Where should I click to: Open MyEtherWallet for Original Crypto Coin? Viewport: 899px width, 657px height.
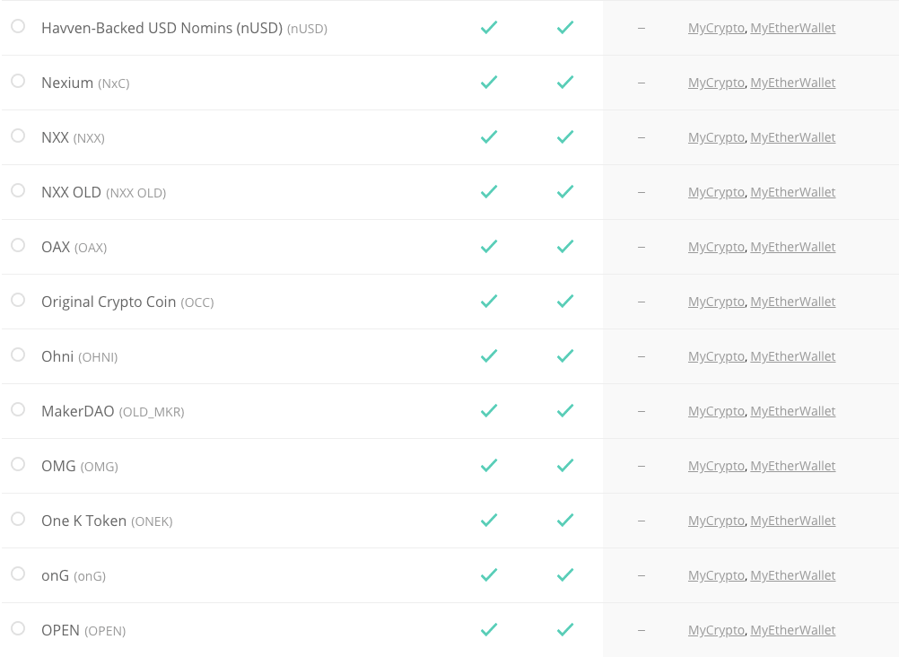(793, 302)
